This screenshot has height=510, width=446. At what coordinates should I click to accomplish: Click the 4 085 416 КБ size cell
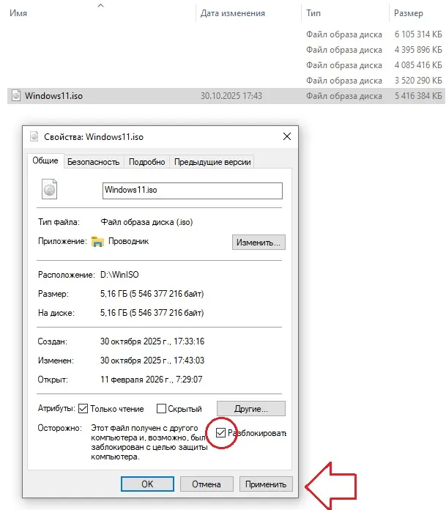418,65
